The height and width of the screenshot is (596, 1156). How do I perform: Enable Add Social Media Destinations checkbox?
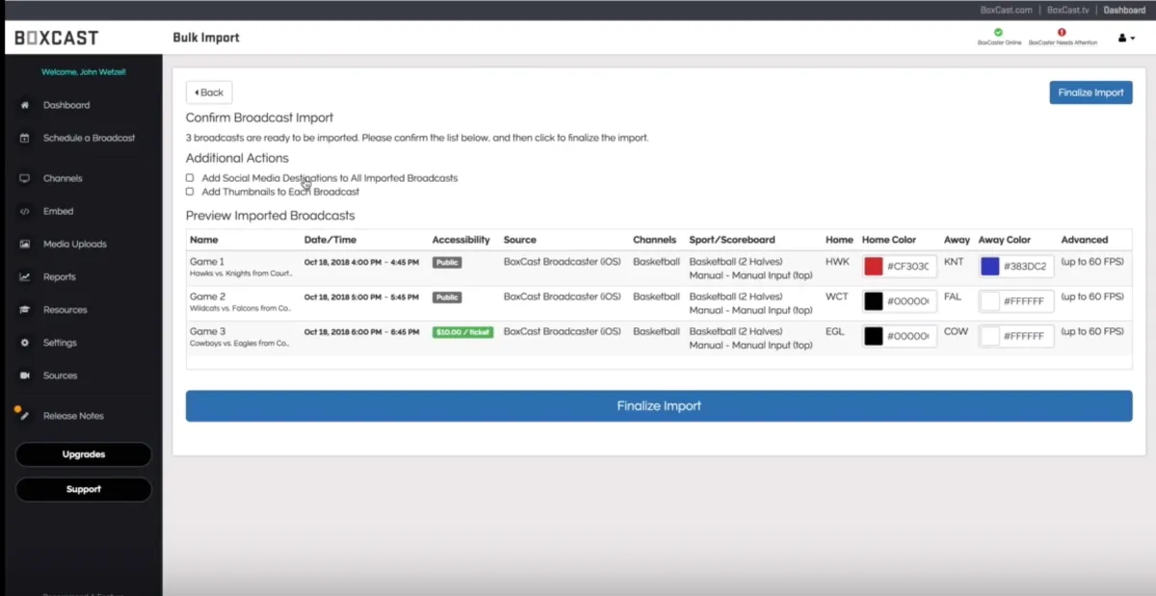pos(190,178)
